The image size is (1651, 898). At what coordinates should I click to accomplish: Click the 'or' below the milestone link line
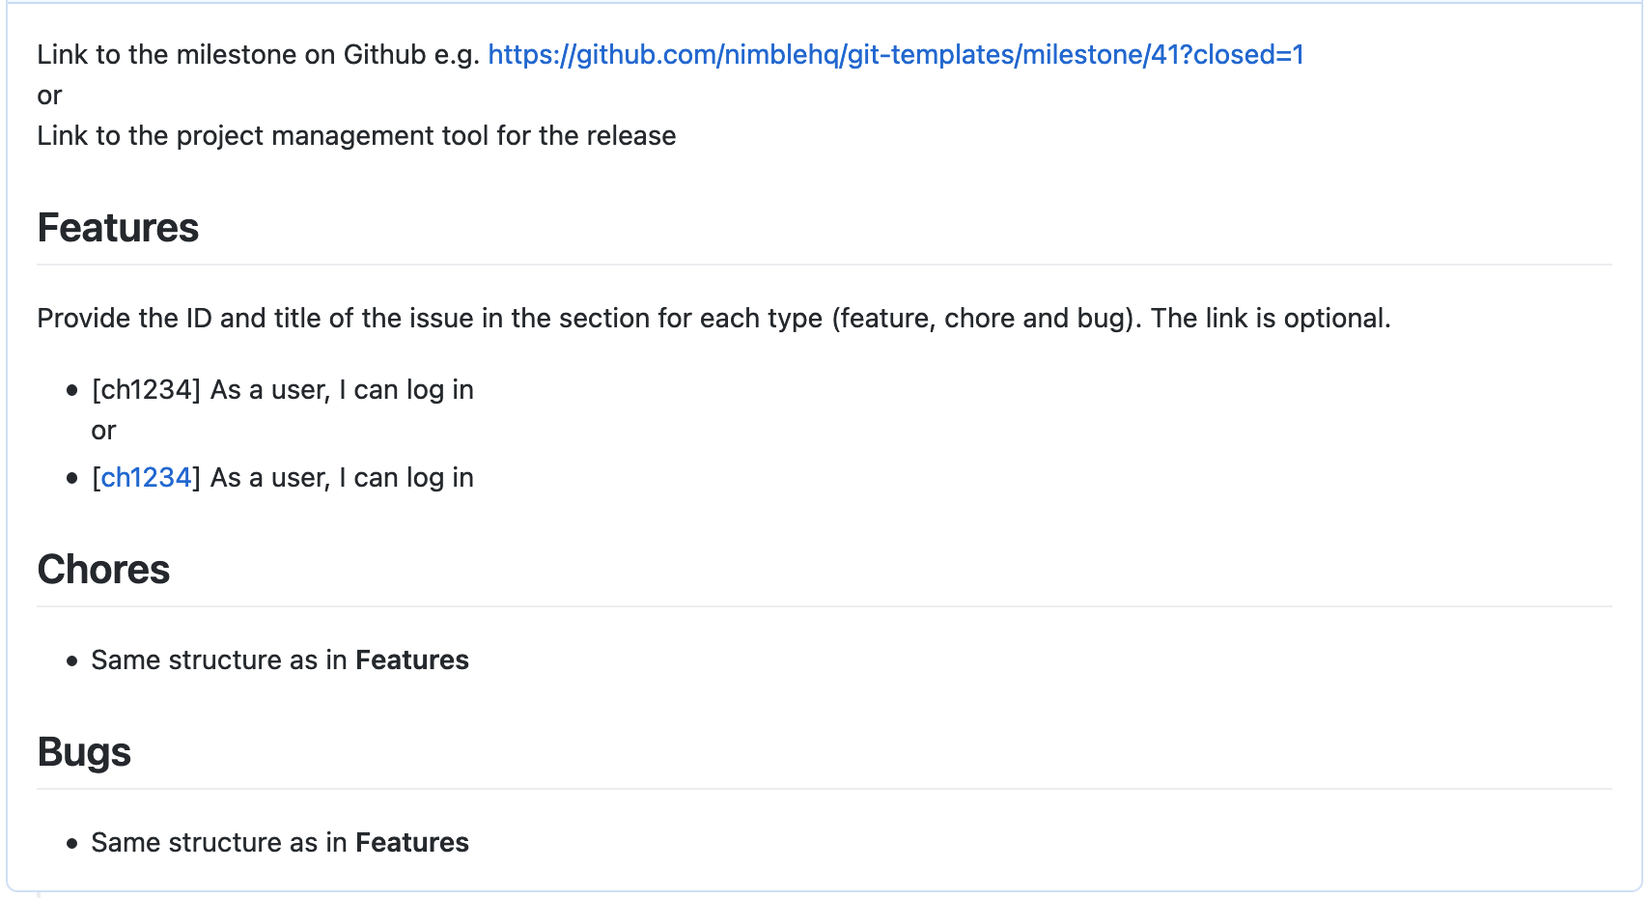[49, 96]
